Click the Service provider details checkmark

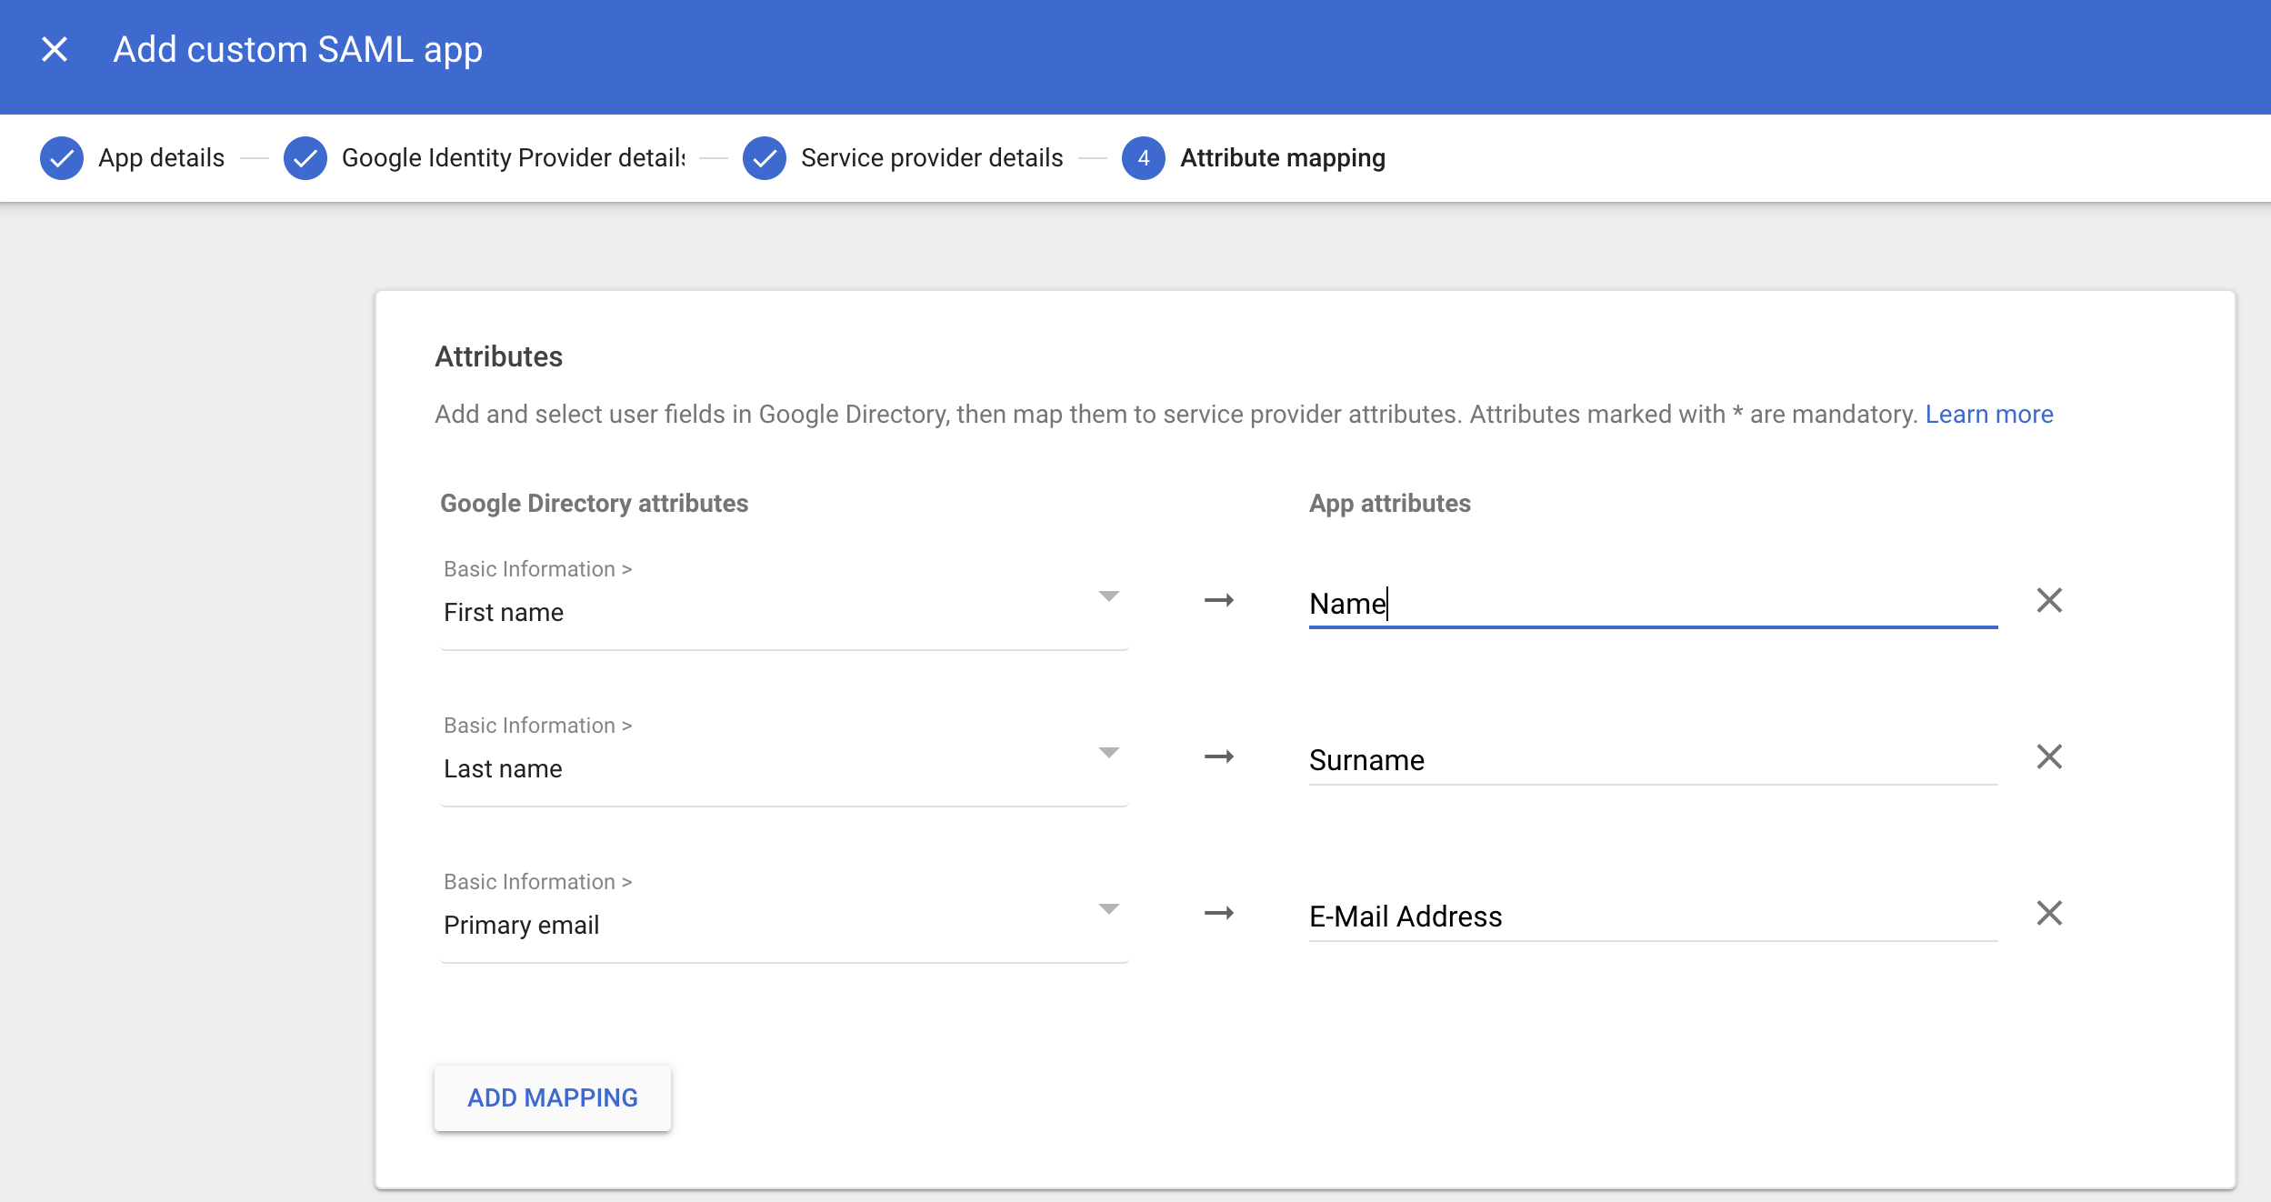(x=763, y=156)
